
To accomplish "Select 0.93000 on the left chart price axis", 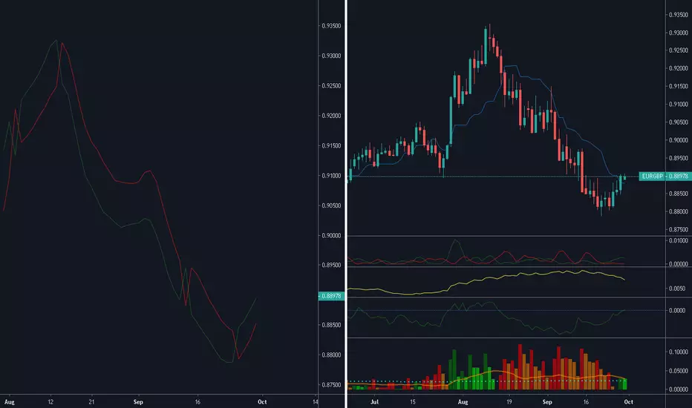I will point(331,56).
